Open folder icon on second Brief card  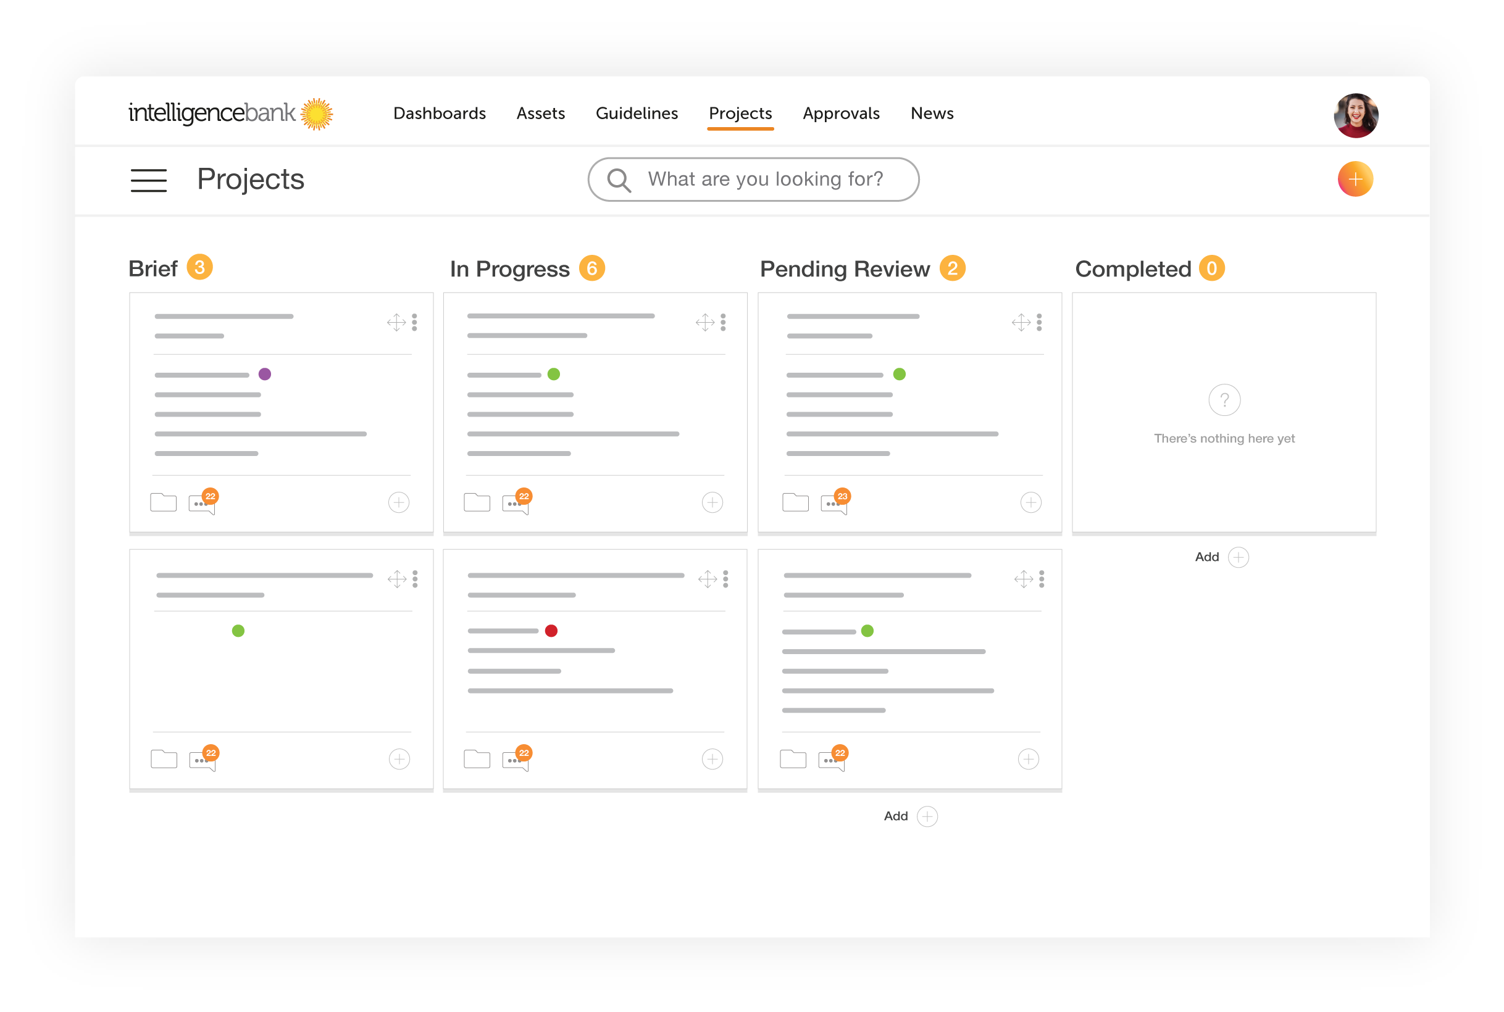pyautogui.click(x=164, y=759)
